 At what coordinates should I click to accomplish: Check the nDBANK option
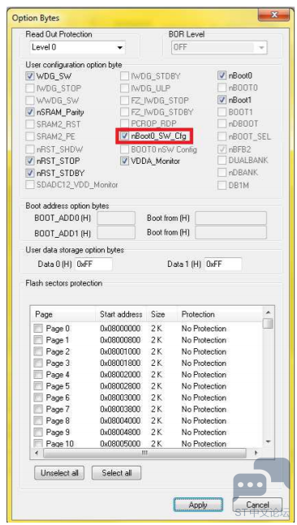[x=222, y=173]
